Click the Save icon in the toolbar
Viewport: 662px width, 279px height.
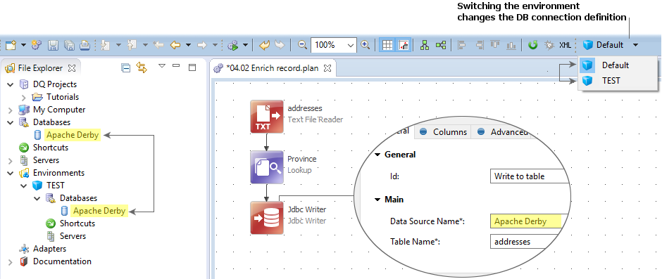53,45
